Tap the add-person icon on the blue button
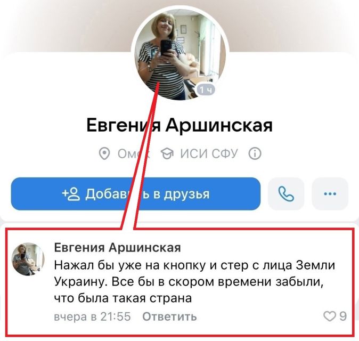This screenshot has height=341, width=359. click(x=71, y=194)
